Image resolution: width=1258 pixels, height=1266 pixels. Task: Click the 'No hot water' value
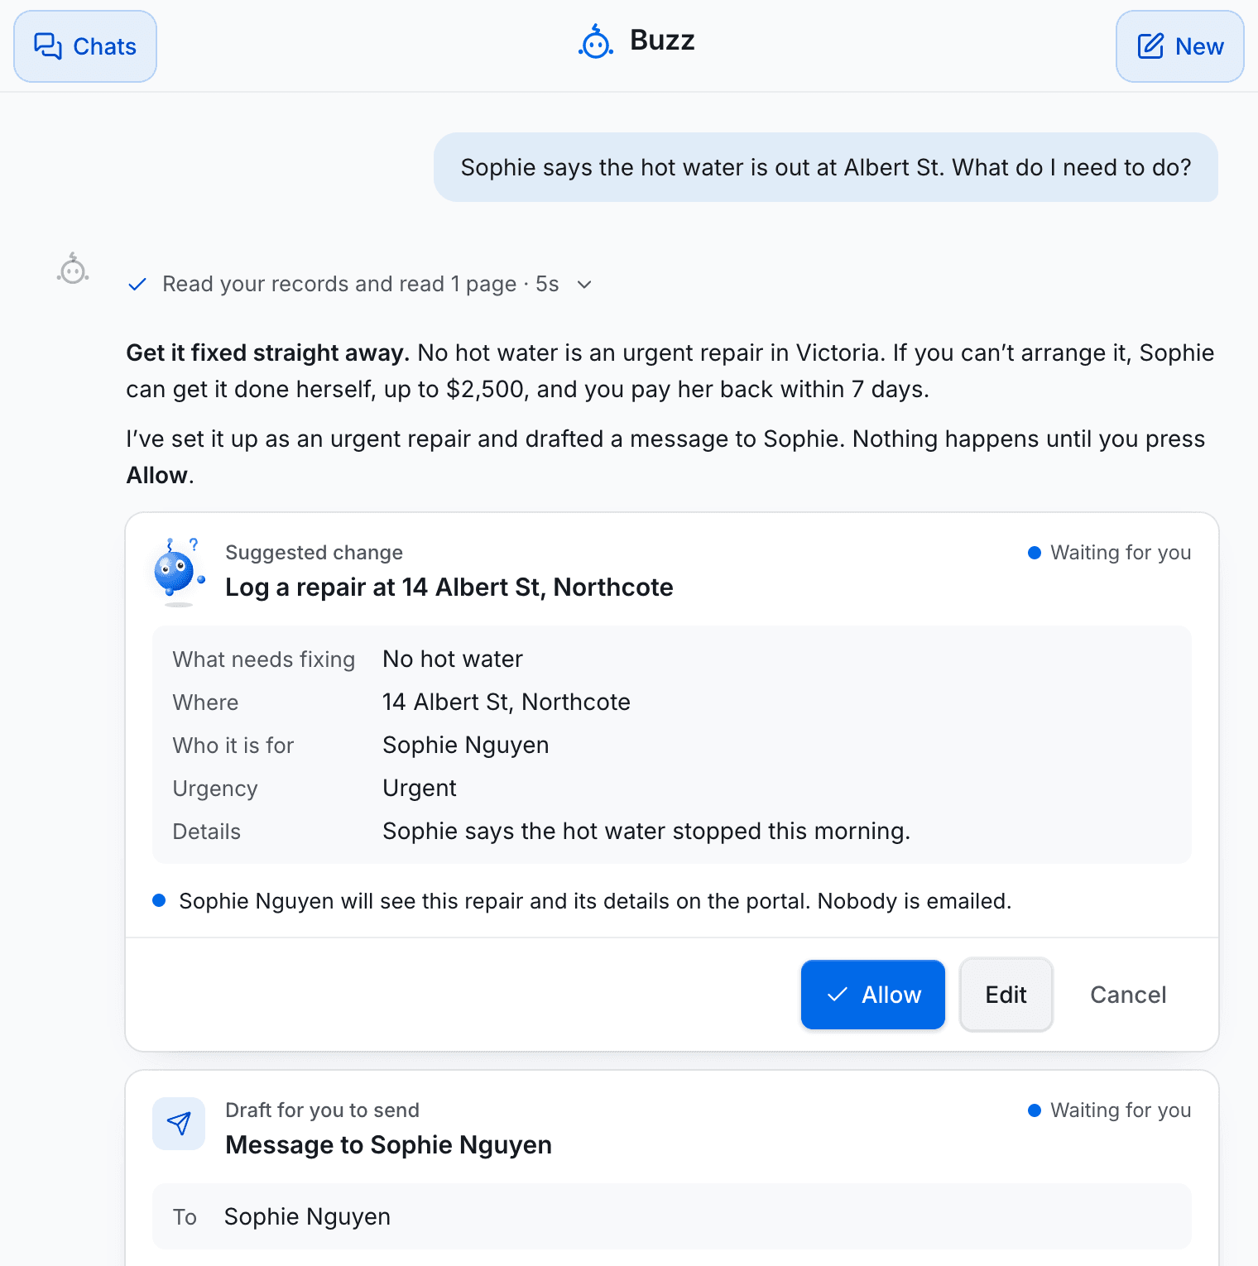coord(453,659)
